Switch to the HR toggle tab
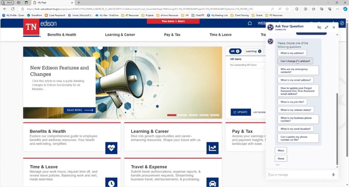349x187 pixels. [235, 51]
